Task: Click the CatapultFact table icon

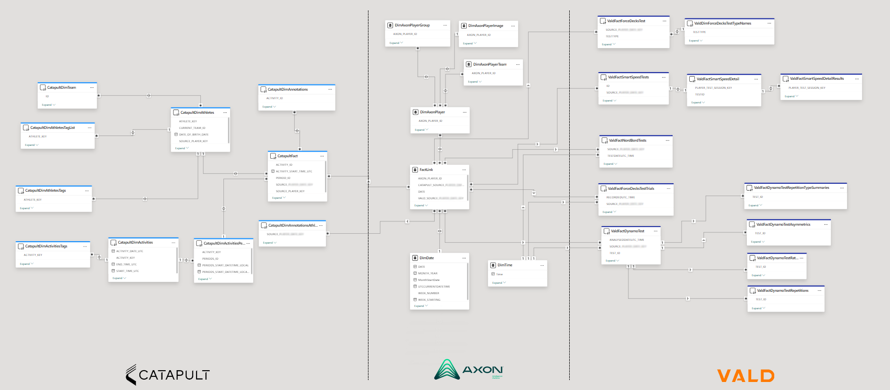Action: pyautogui.click(x=273, y=156)
